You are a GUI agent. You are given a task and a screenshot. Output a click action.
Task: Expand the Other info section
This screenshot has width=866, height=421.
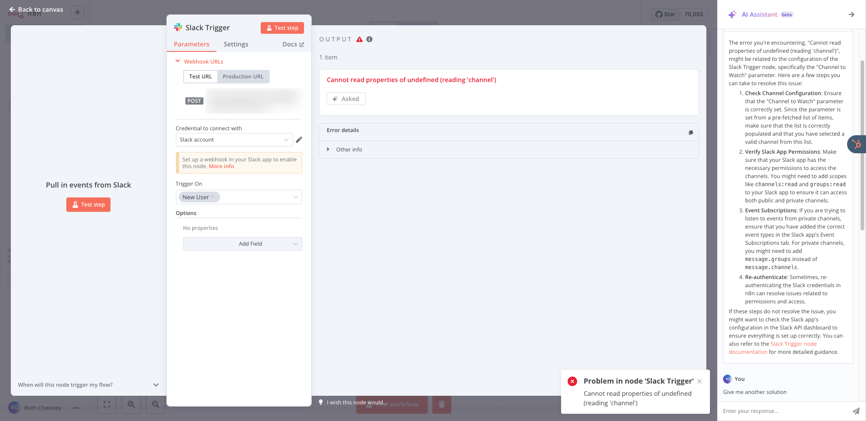345,150
